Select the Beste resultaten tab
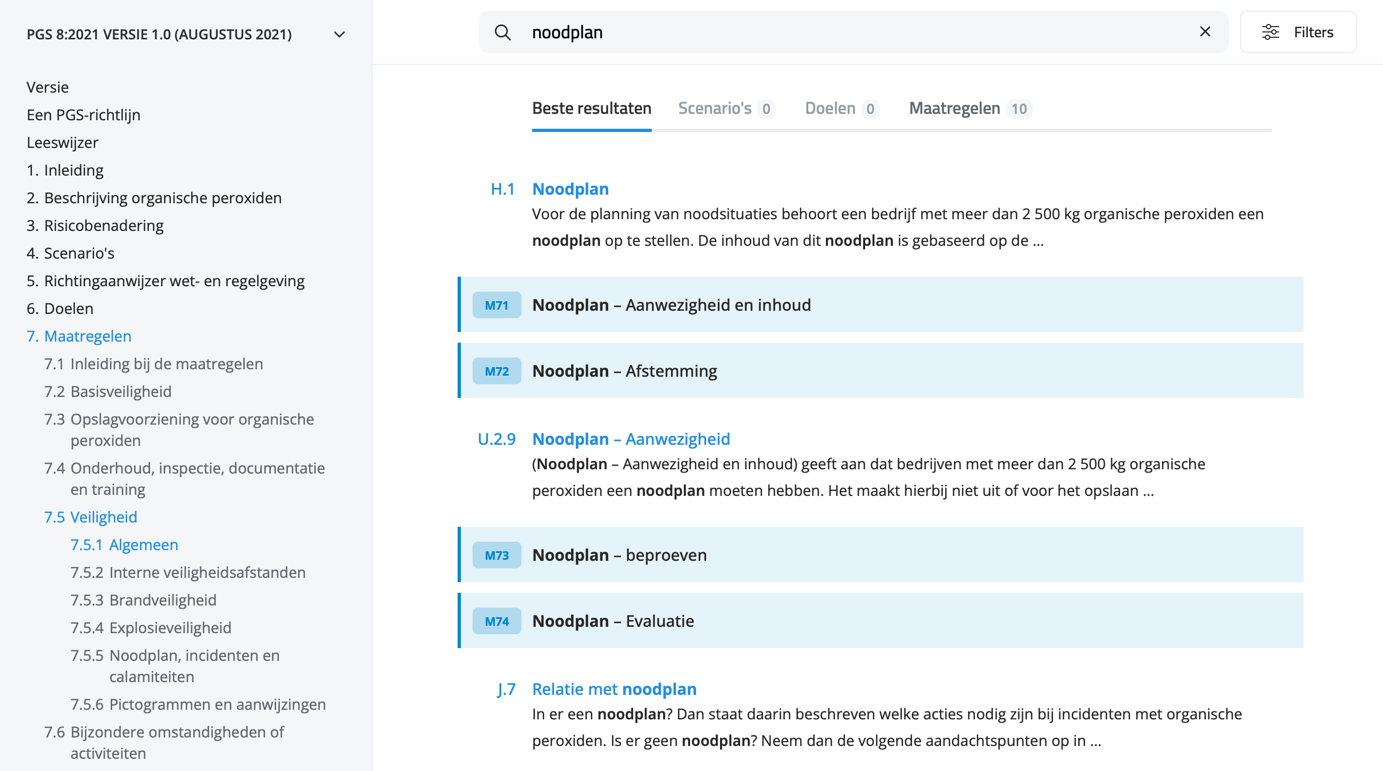Image resolution: width=1383 pixels, height=771 pixels. 592,109
